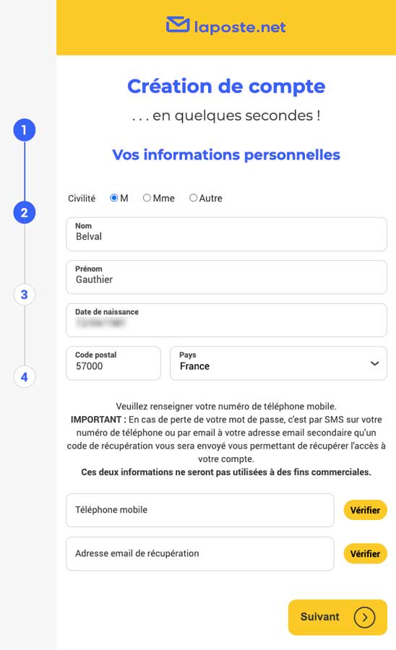Select the Mme civility radio button

point(147,198)
